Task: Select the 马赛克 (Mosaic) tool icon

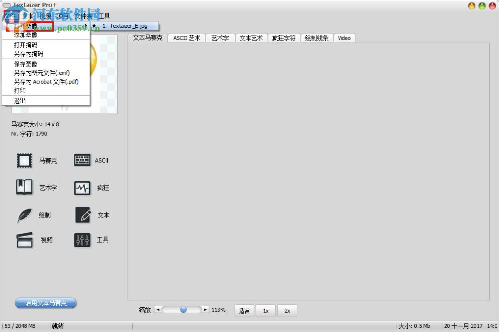Action: (x=24, y=160)
